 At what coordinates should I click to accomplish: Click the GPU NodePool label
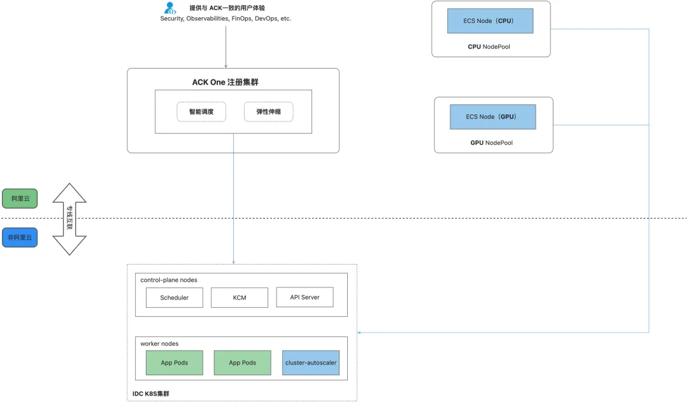(491, 142)
